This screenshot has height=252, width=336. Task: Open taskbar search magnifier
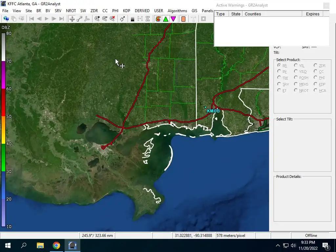tap(24, 245)
